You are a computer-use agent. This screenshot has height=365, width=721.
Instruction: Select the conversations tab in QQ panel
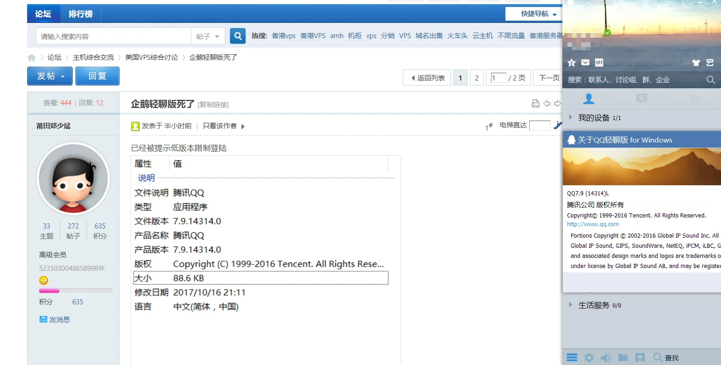click(641, 98)
